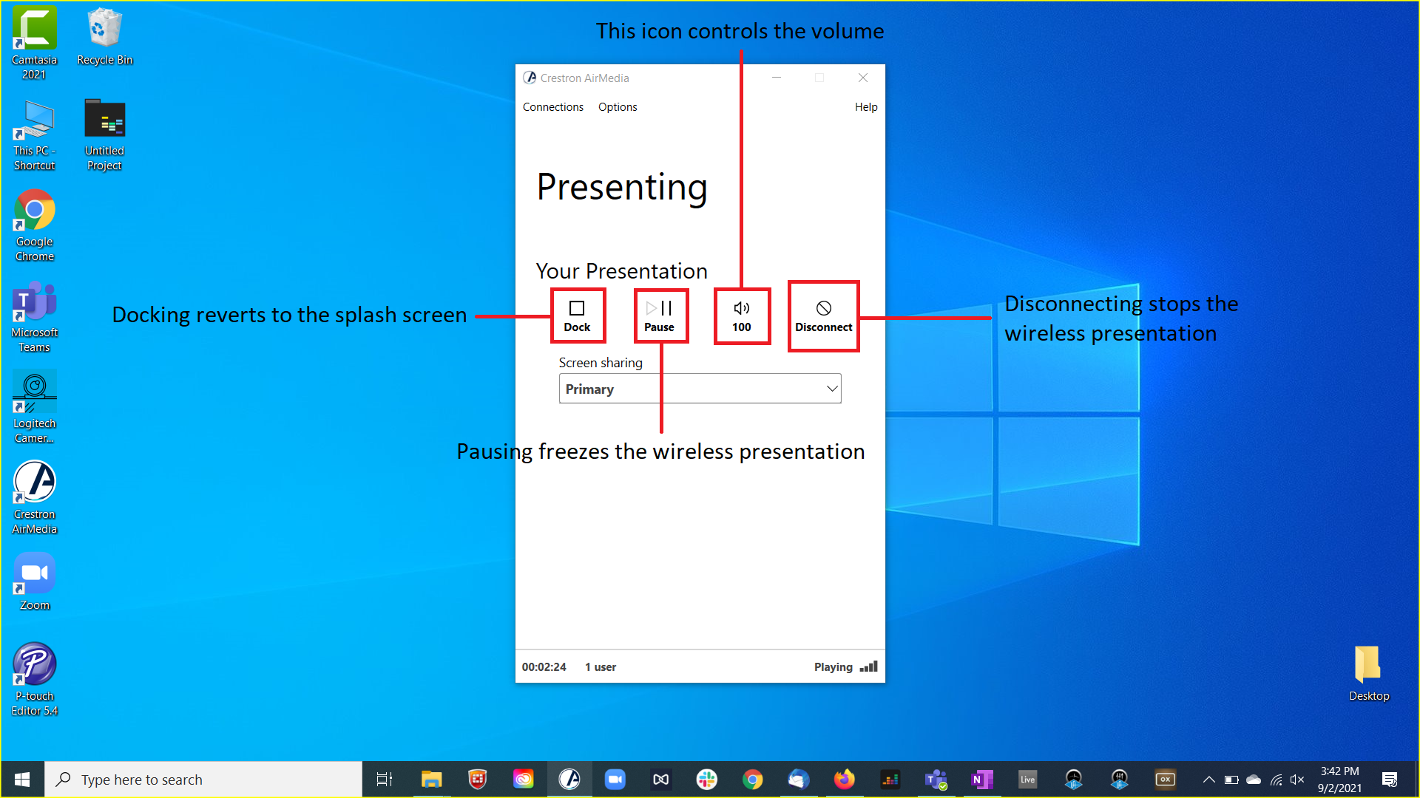Screen dimensions: 1420x798
Task: Close the Crestron AirMedia window
Action: click(863, 78)
